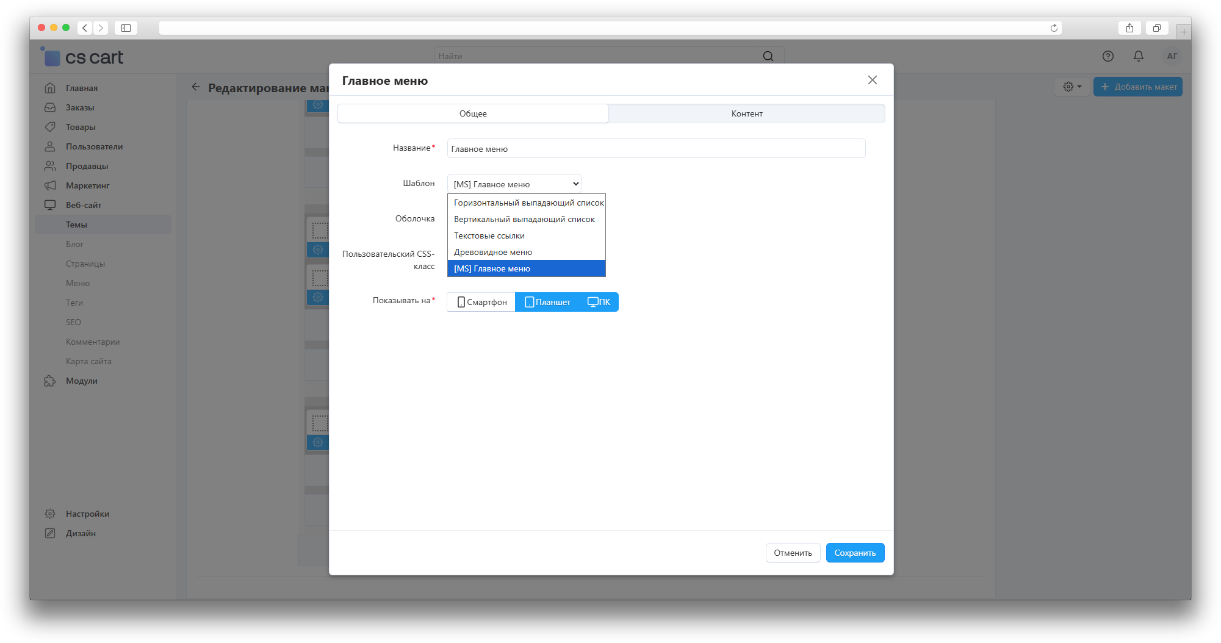Viewport: 1221px width, 643px height.
Task: Close the Главное меню dialog
Action: tap(872, 80)
